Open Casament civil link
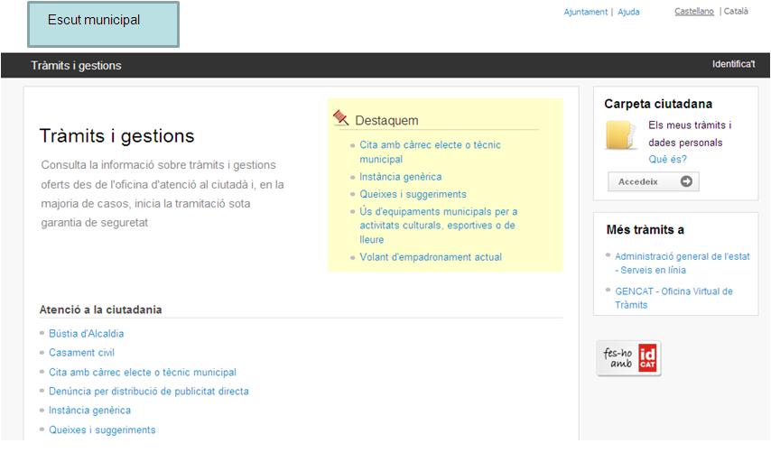Image resolution: width=771 pixels, height=462 pixels. coord(81,353)
